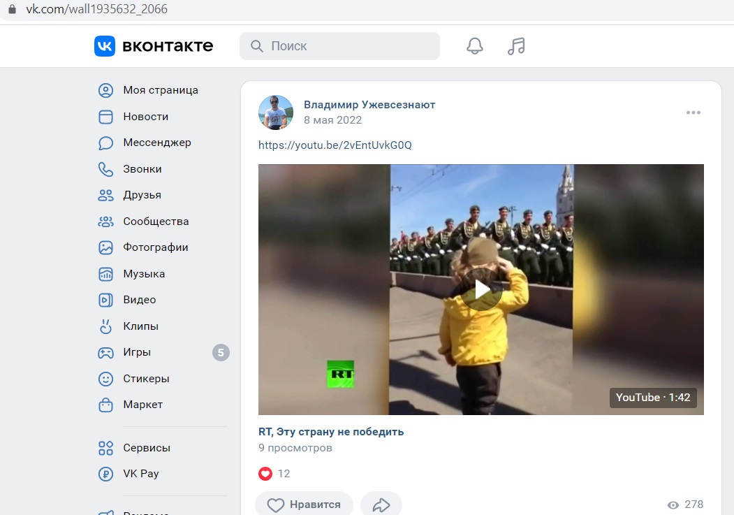Open the music note icon in header
734x515 pixels.
pyautogui.click(x=516, y=46)
